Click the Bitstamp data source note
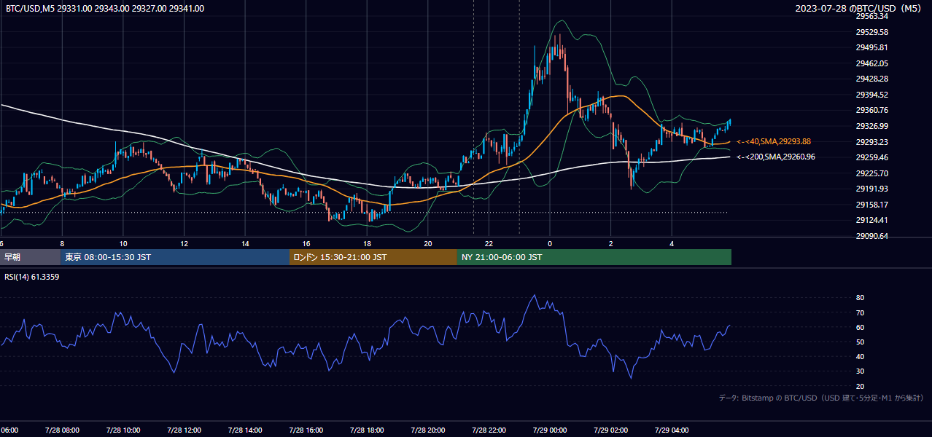Screen dimensions: 932x437 pyautogui.click(x=821, y=398)
